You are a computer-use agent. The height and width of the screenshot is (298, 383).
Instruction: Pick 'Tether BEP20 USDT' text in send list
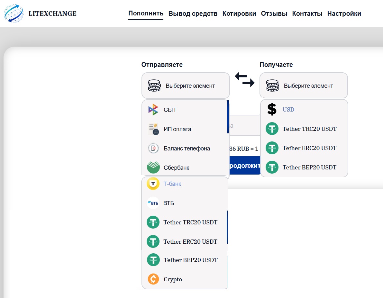(x=191, y=260)
